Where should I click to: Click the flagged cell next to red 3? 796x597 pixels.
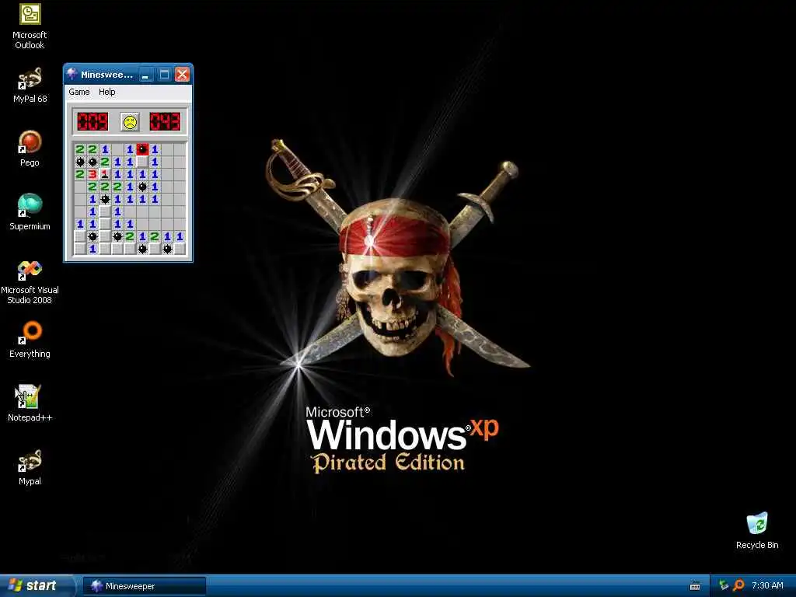point(105,174)
